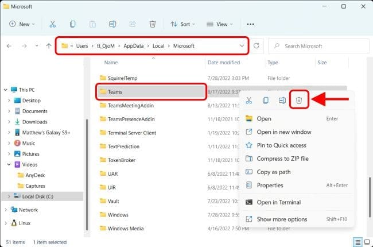Open Downloads in the navigation pane
The image size is (373, 247).
click(x=34, y=122)
